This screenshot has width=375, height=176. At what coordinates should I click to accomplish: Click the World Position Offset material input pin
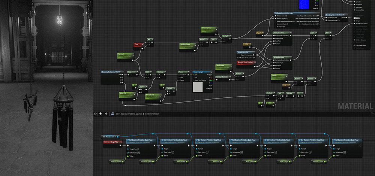click(x=354, y=23)
